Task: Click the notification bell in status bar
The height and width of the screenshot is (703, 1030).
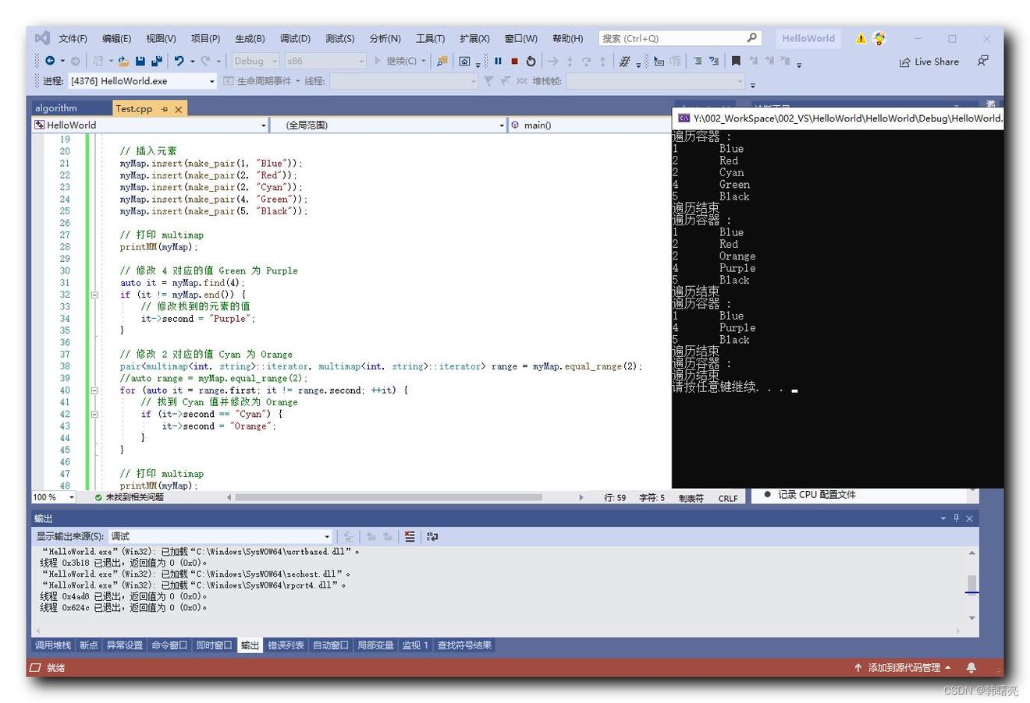Action: [x=971, y=668]
